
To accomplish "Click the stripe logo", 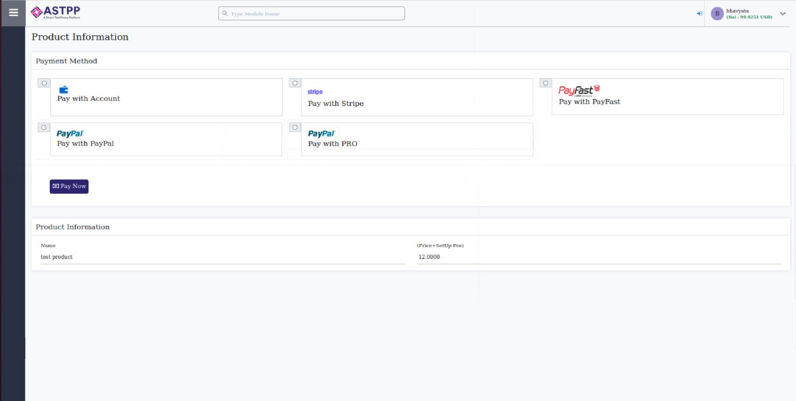I will (x=315, y=92).
